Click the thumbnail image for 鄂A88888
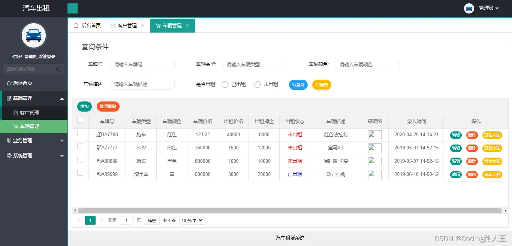 tap(375, 161)
